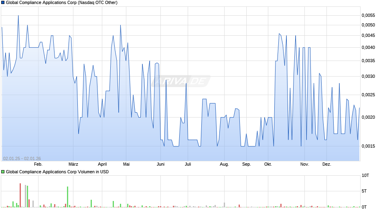Click the 'Mai' month label
Screen dimensions: 377x211
pos(126,164)
